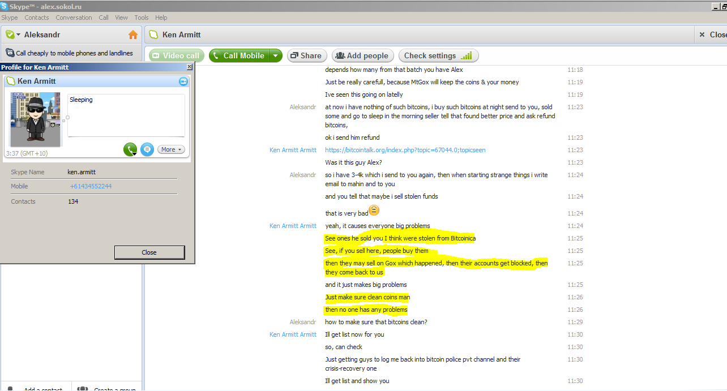727x391 pixels.
Task: Open the Tools menu
Action: coord(142,18)
